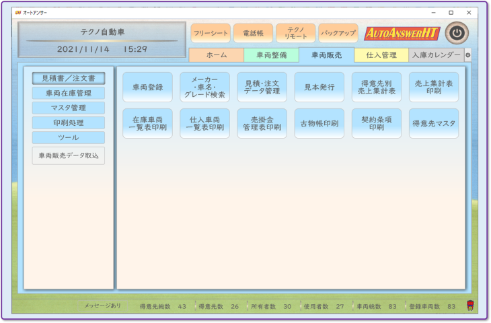The height and width of the screenshot is (323, 491).
Task: Open 車両登録
Action: click(x=147, y=87)
